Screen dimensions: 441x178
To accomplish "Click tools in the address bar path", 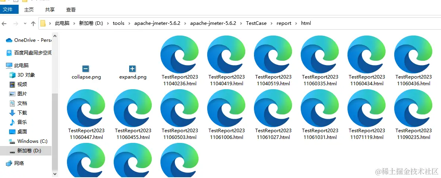I will point(118,23).
